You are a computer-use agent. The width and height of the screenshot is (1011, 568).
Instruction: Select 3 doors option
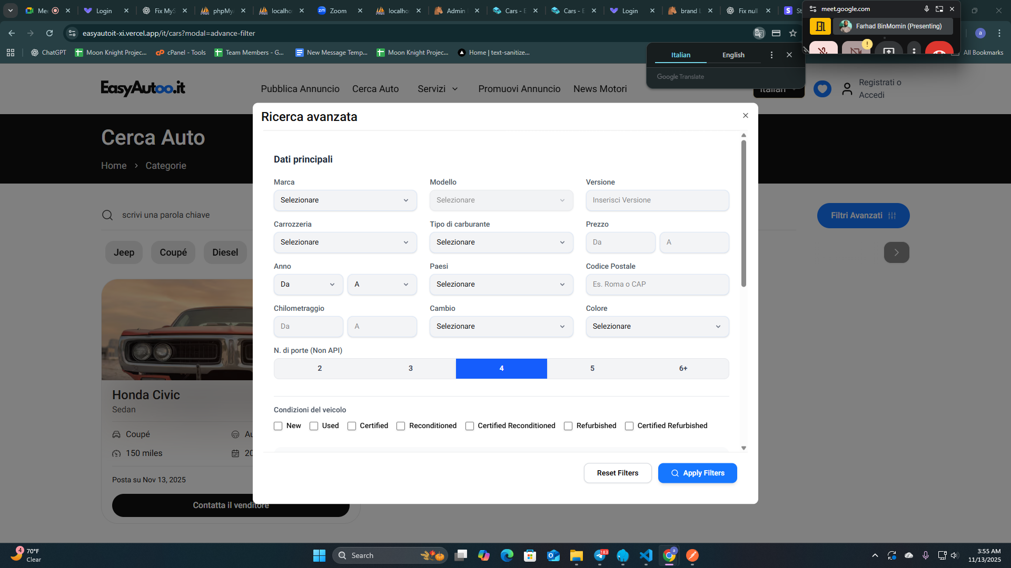(411, 369)
